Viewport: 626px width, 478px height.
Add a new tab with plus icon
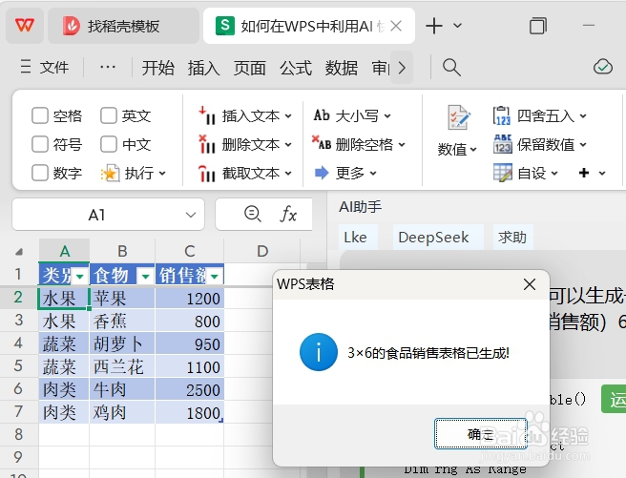coord(434,26)
